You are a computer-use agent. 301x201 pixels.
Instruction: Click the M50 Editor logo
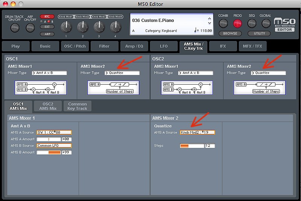click(284, 25)
